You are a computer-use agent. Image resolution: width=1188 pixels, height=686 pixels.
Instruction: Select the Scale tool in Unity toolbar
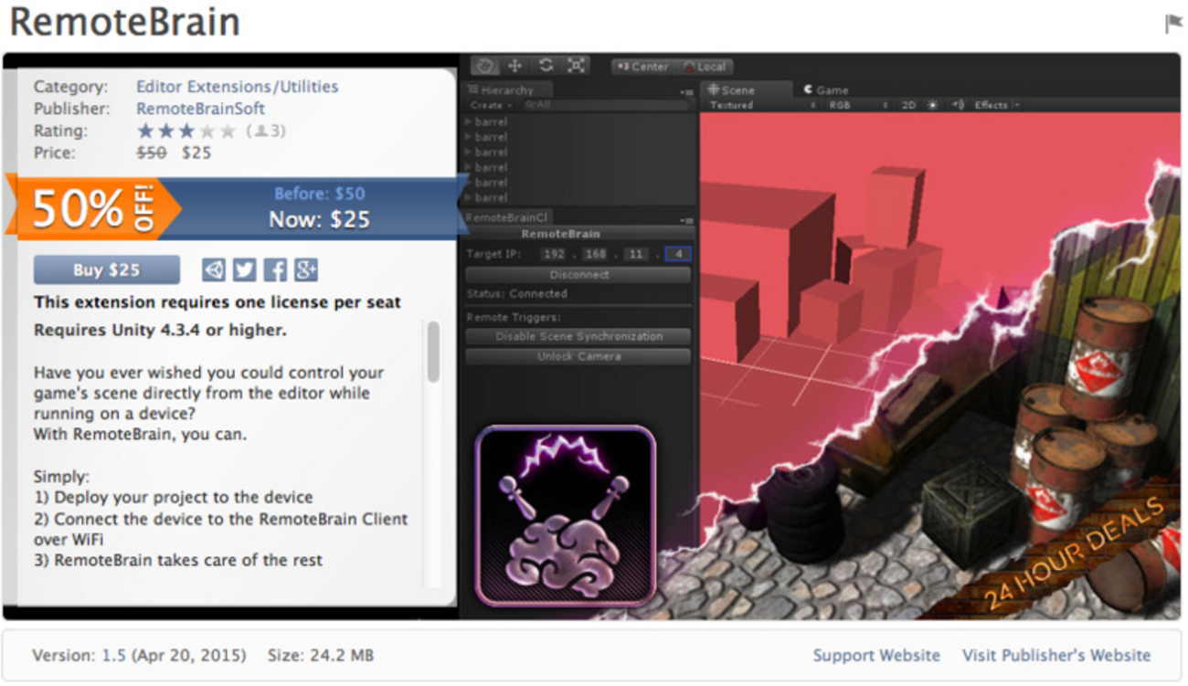coord(576,66)
